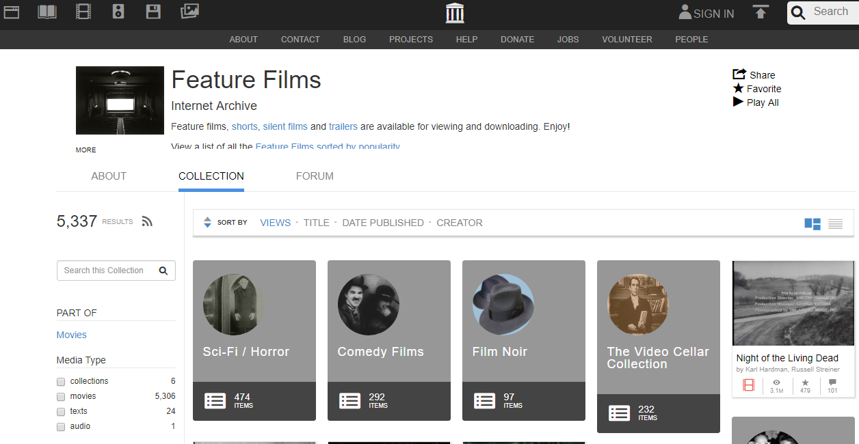Click the Share icon
The image size is (859, 444).
[x=739, y=74]
